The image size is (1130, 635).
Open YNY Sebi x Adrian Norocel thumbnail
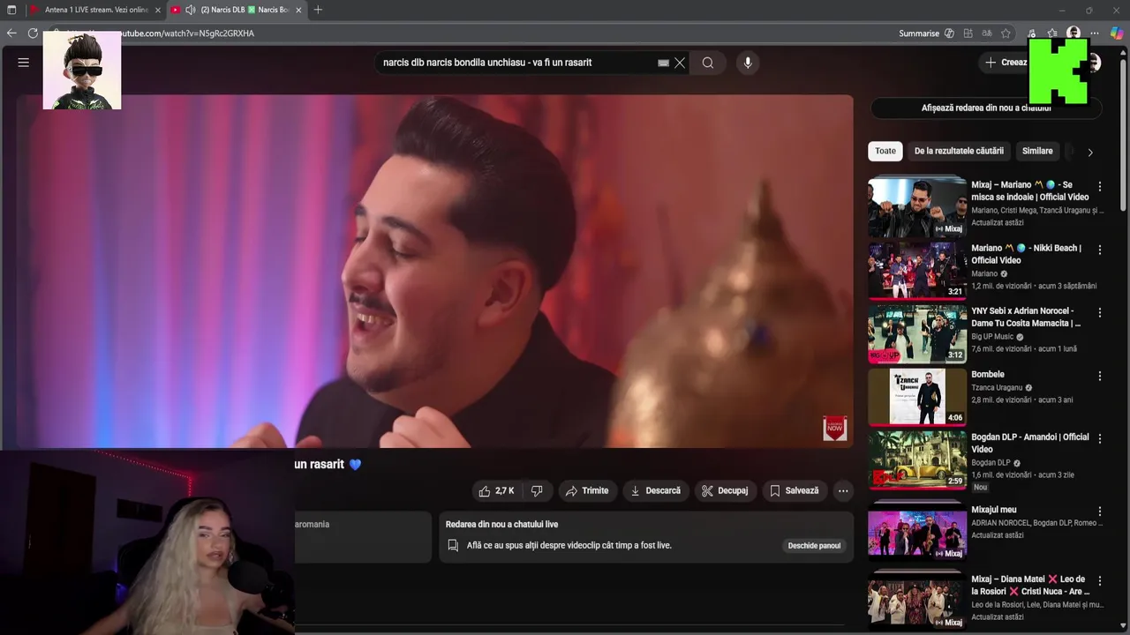coord(917,334)
